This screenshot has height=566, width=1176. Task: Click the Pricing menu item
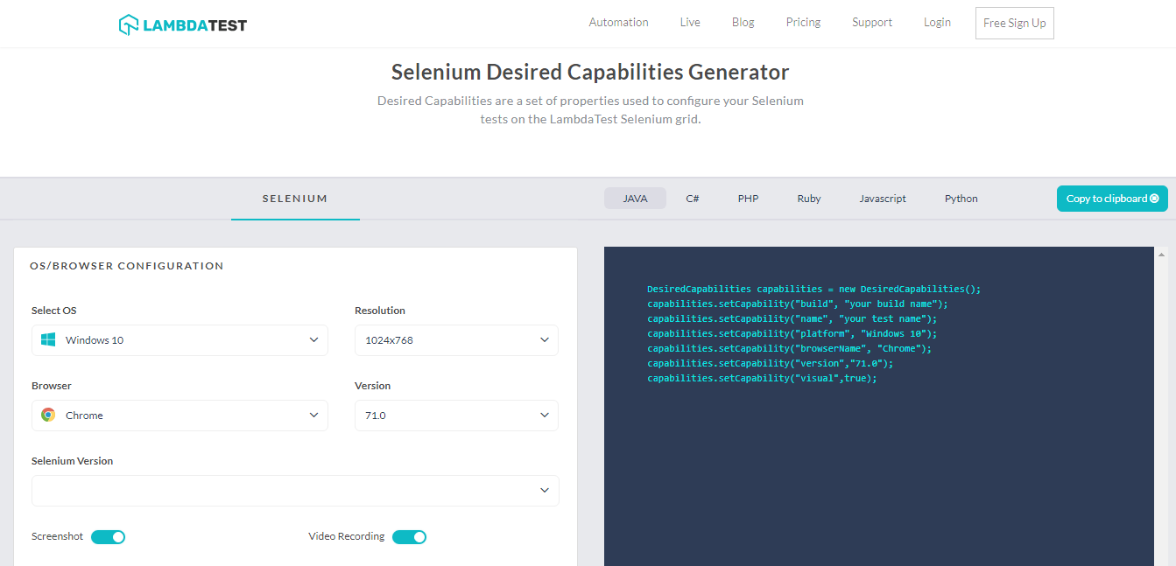tap(803, 22)
